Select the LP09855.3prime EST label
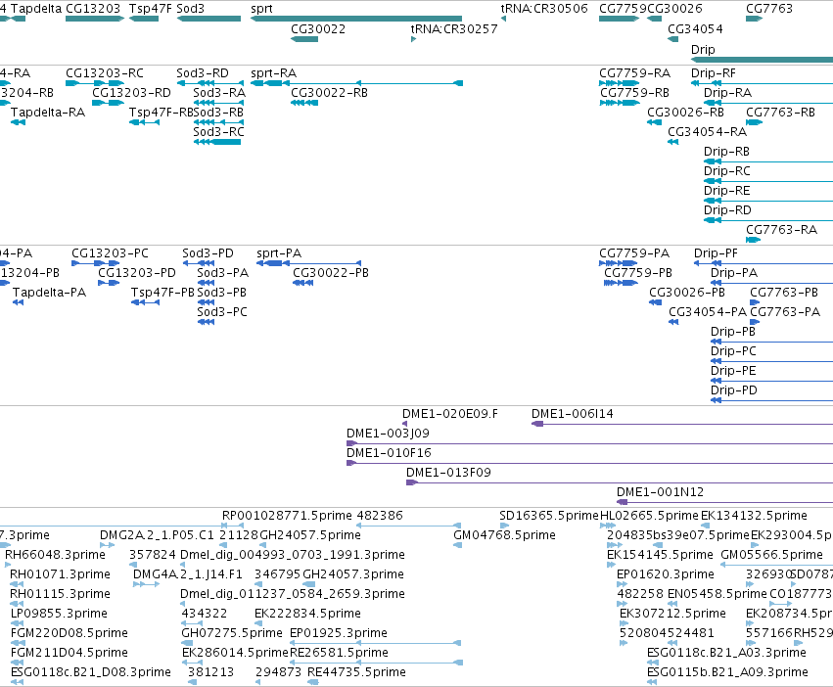The image size is (833, 687). pos(59,614)
